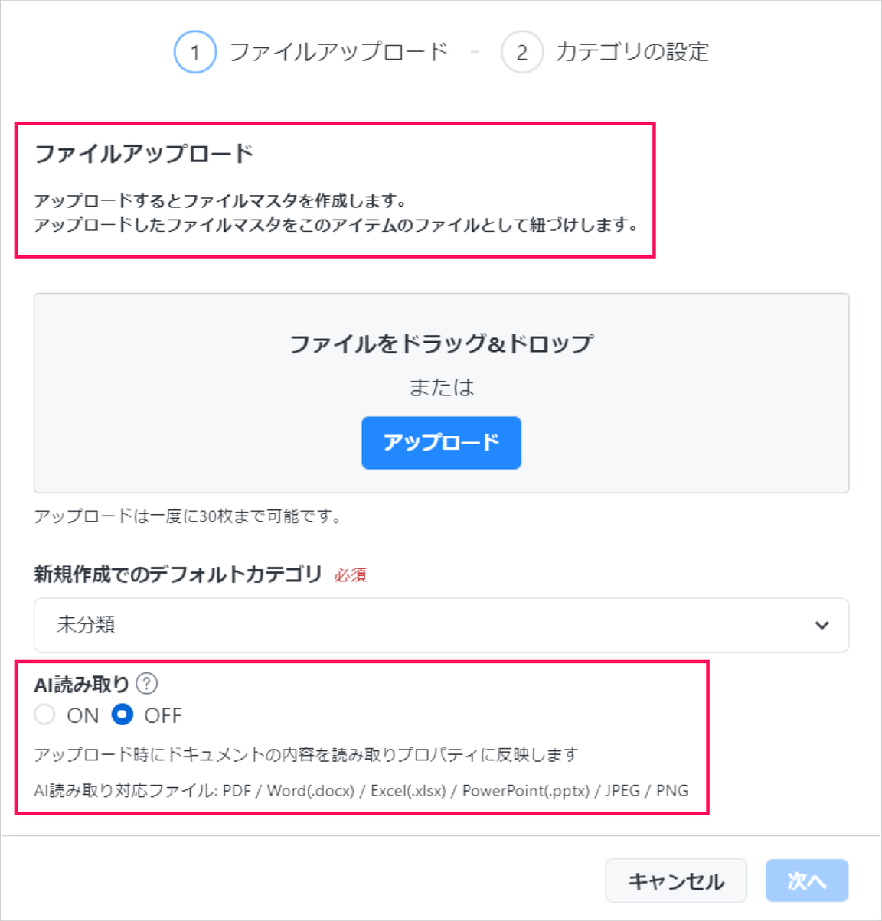This screenshot has height=921, width=882.
Task: Click the red 必須 marker
Action: pyautogui.click(x=351, y=574)
